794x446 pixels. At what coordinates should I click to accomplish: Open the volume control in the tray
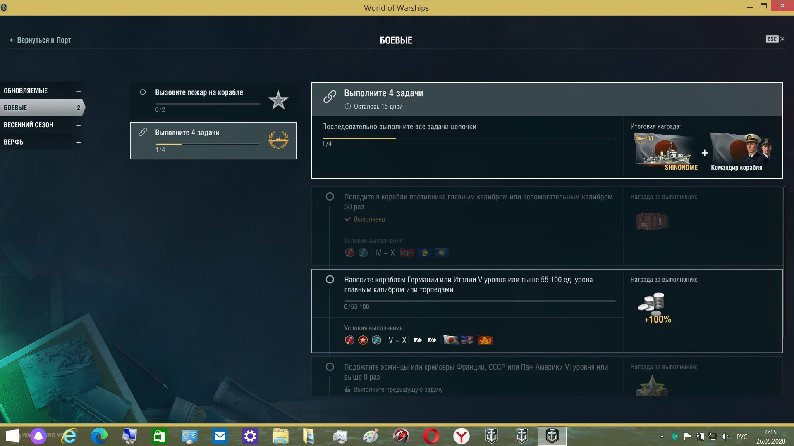(x=725, y=437)
